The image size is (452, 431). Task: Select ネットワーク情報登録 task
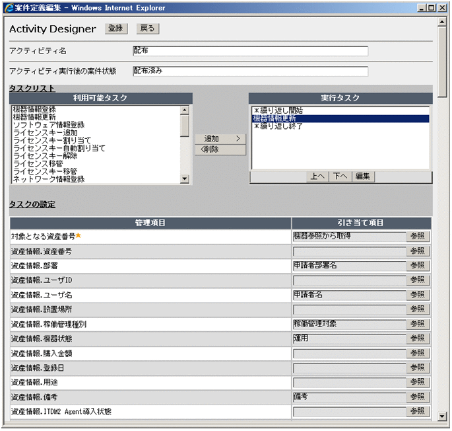pos(49,179)
